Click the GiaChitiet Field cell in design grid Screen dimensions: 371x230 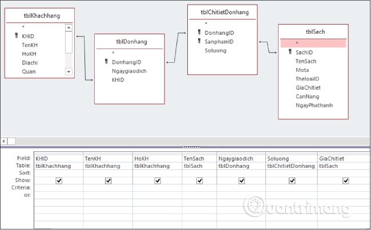[x=344, y=159]
